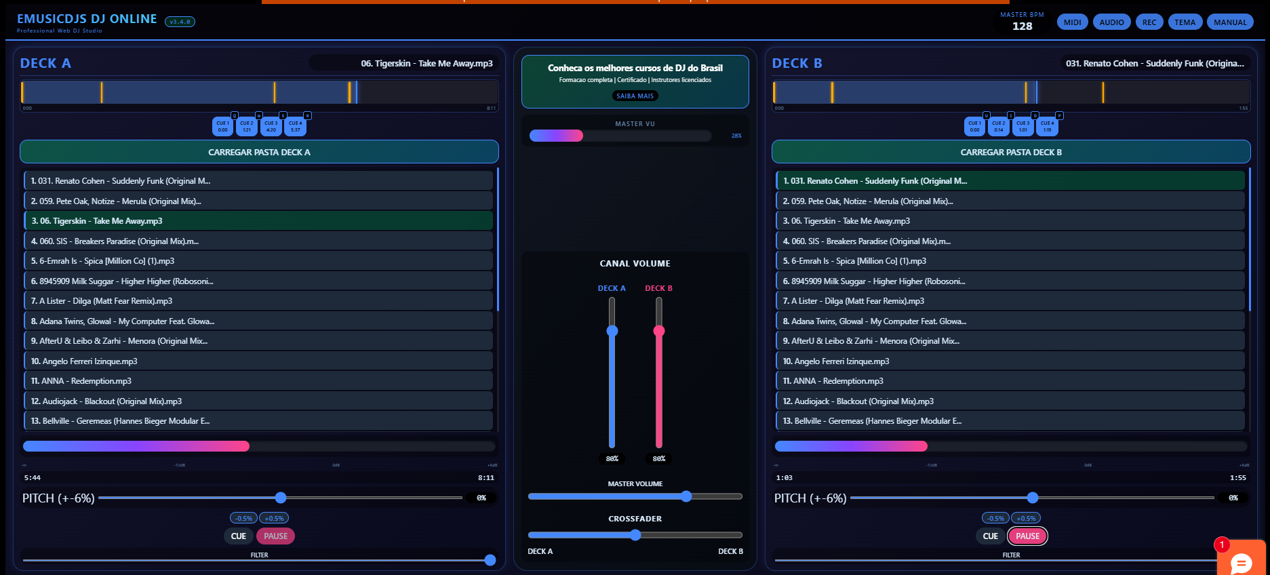Increase Deck A pitch by +0.5%

274,518
